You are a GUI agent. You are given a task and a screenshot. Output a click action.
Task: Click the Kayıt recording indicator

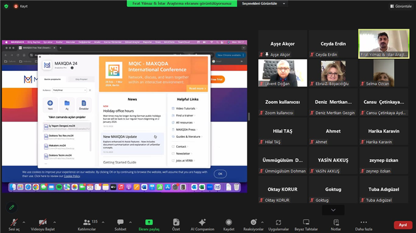[x=21, y=6]
